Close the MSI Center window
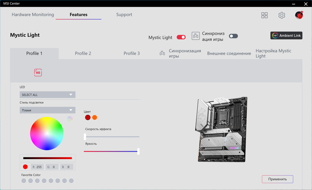312x190 pixels. coord(306,4)
